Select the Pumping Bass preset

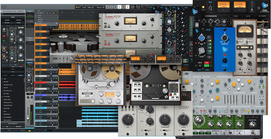(7, 117)
